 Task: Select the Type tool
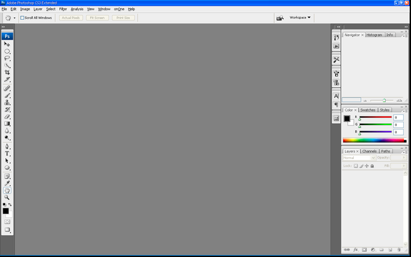click(x=7, y=154)
